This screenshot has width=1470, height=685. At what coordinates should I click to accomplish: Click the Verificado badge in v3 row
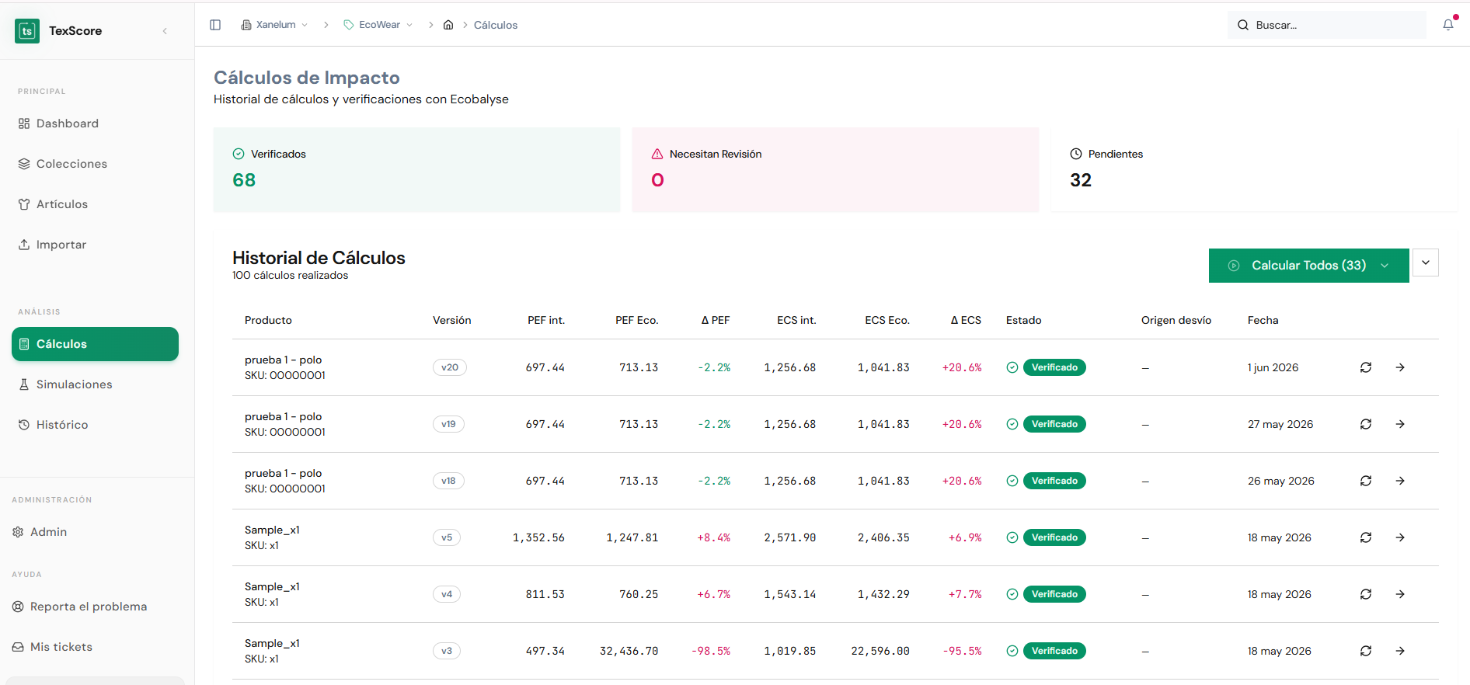pos(1054,651)
